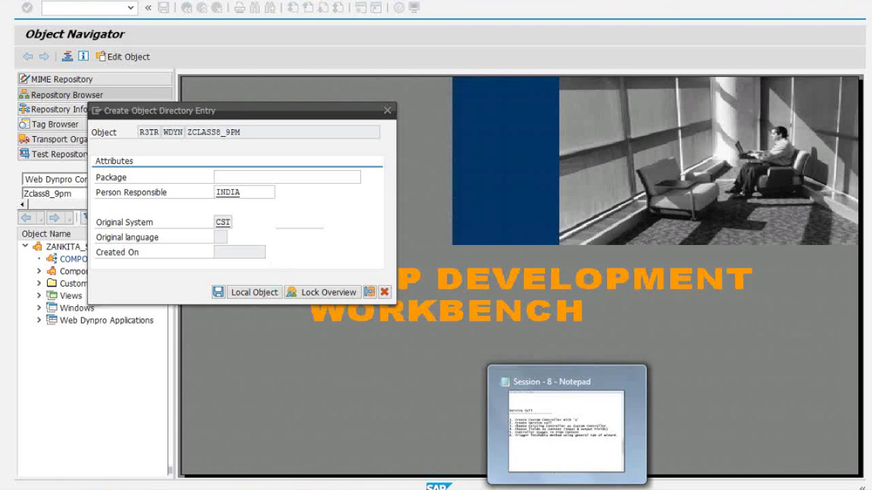Click the Zclass8_9pm object name field
The width and height of the screenshot is (872, 490).
pyautogui.click(x=56, y=193)
